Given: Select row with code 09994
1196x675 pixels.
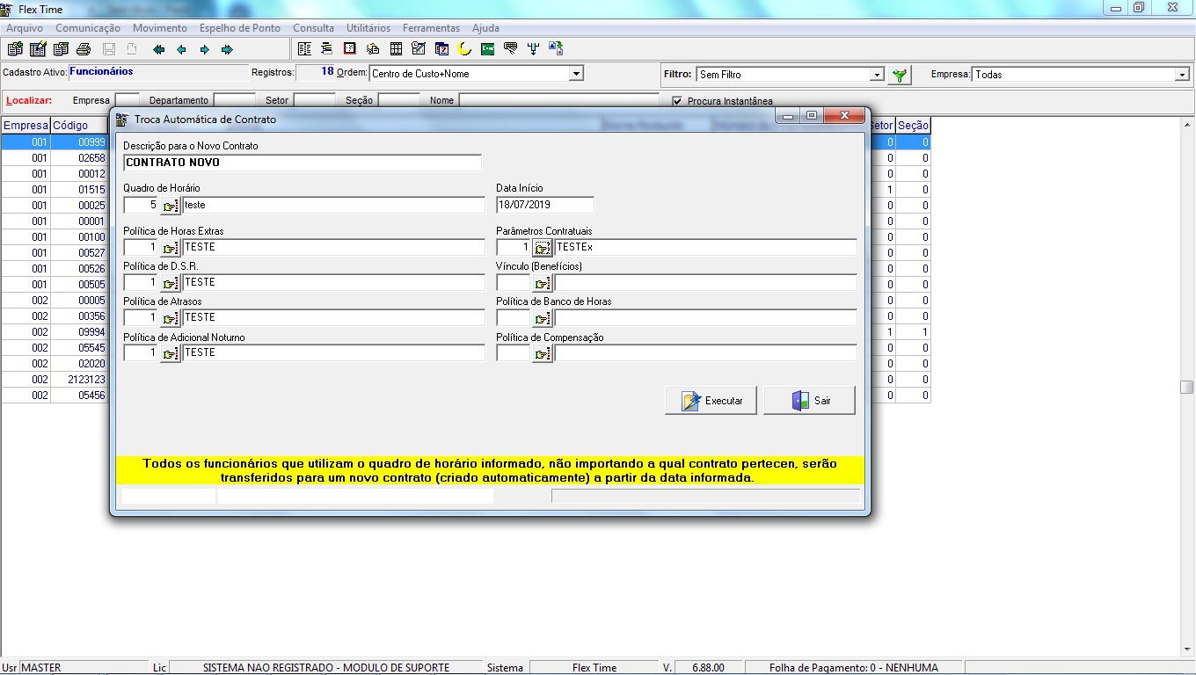Looking at the screenshot, I should [x=54, y=332].
